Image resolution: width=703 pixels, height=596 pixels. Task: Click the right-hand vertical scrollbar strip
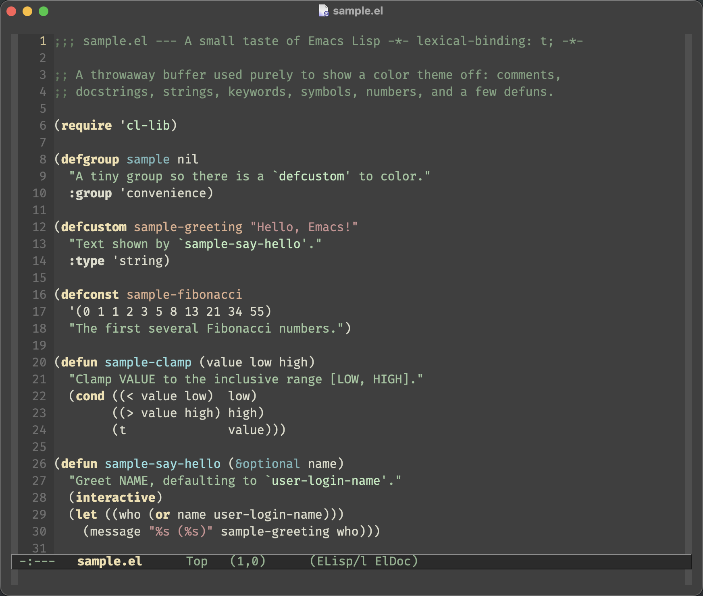(x=688, y=294)
